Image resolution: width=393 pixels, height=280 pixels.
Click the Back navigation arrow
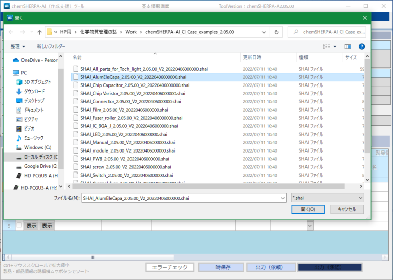point(11,32)
